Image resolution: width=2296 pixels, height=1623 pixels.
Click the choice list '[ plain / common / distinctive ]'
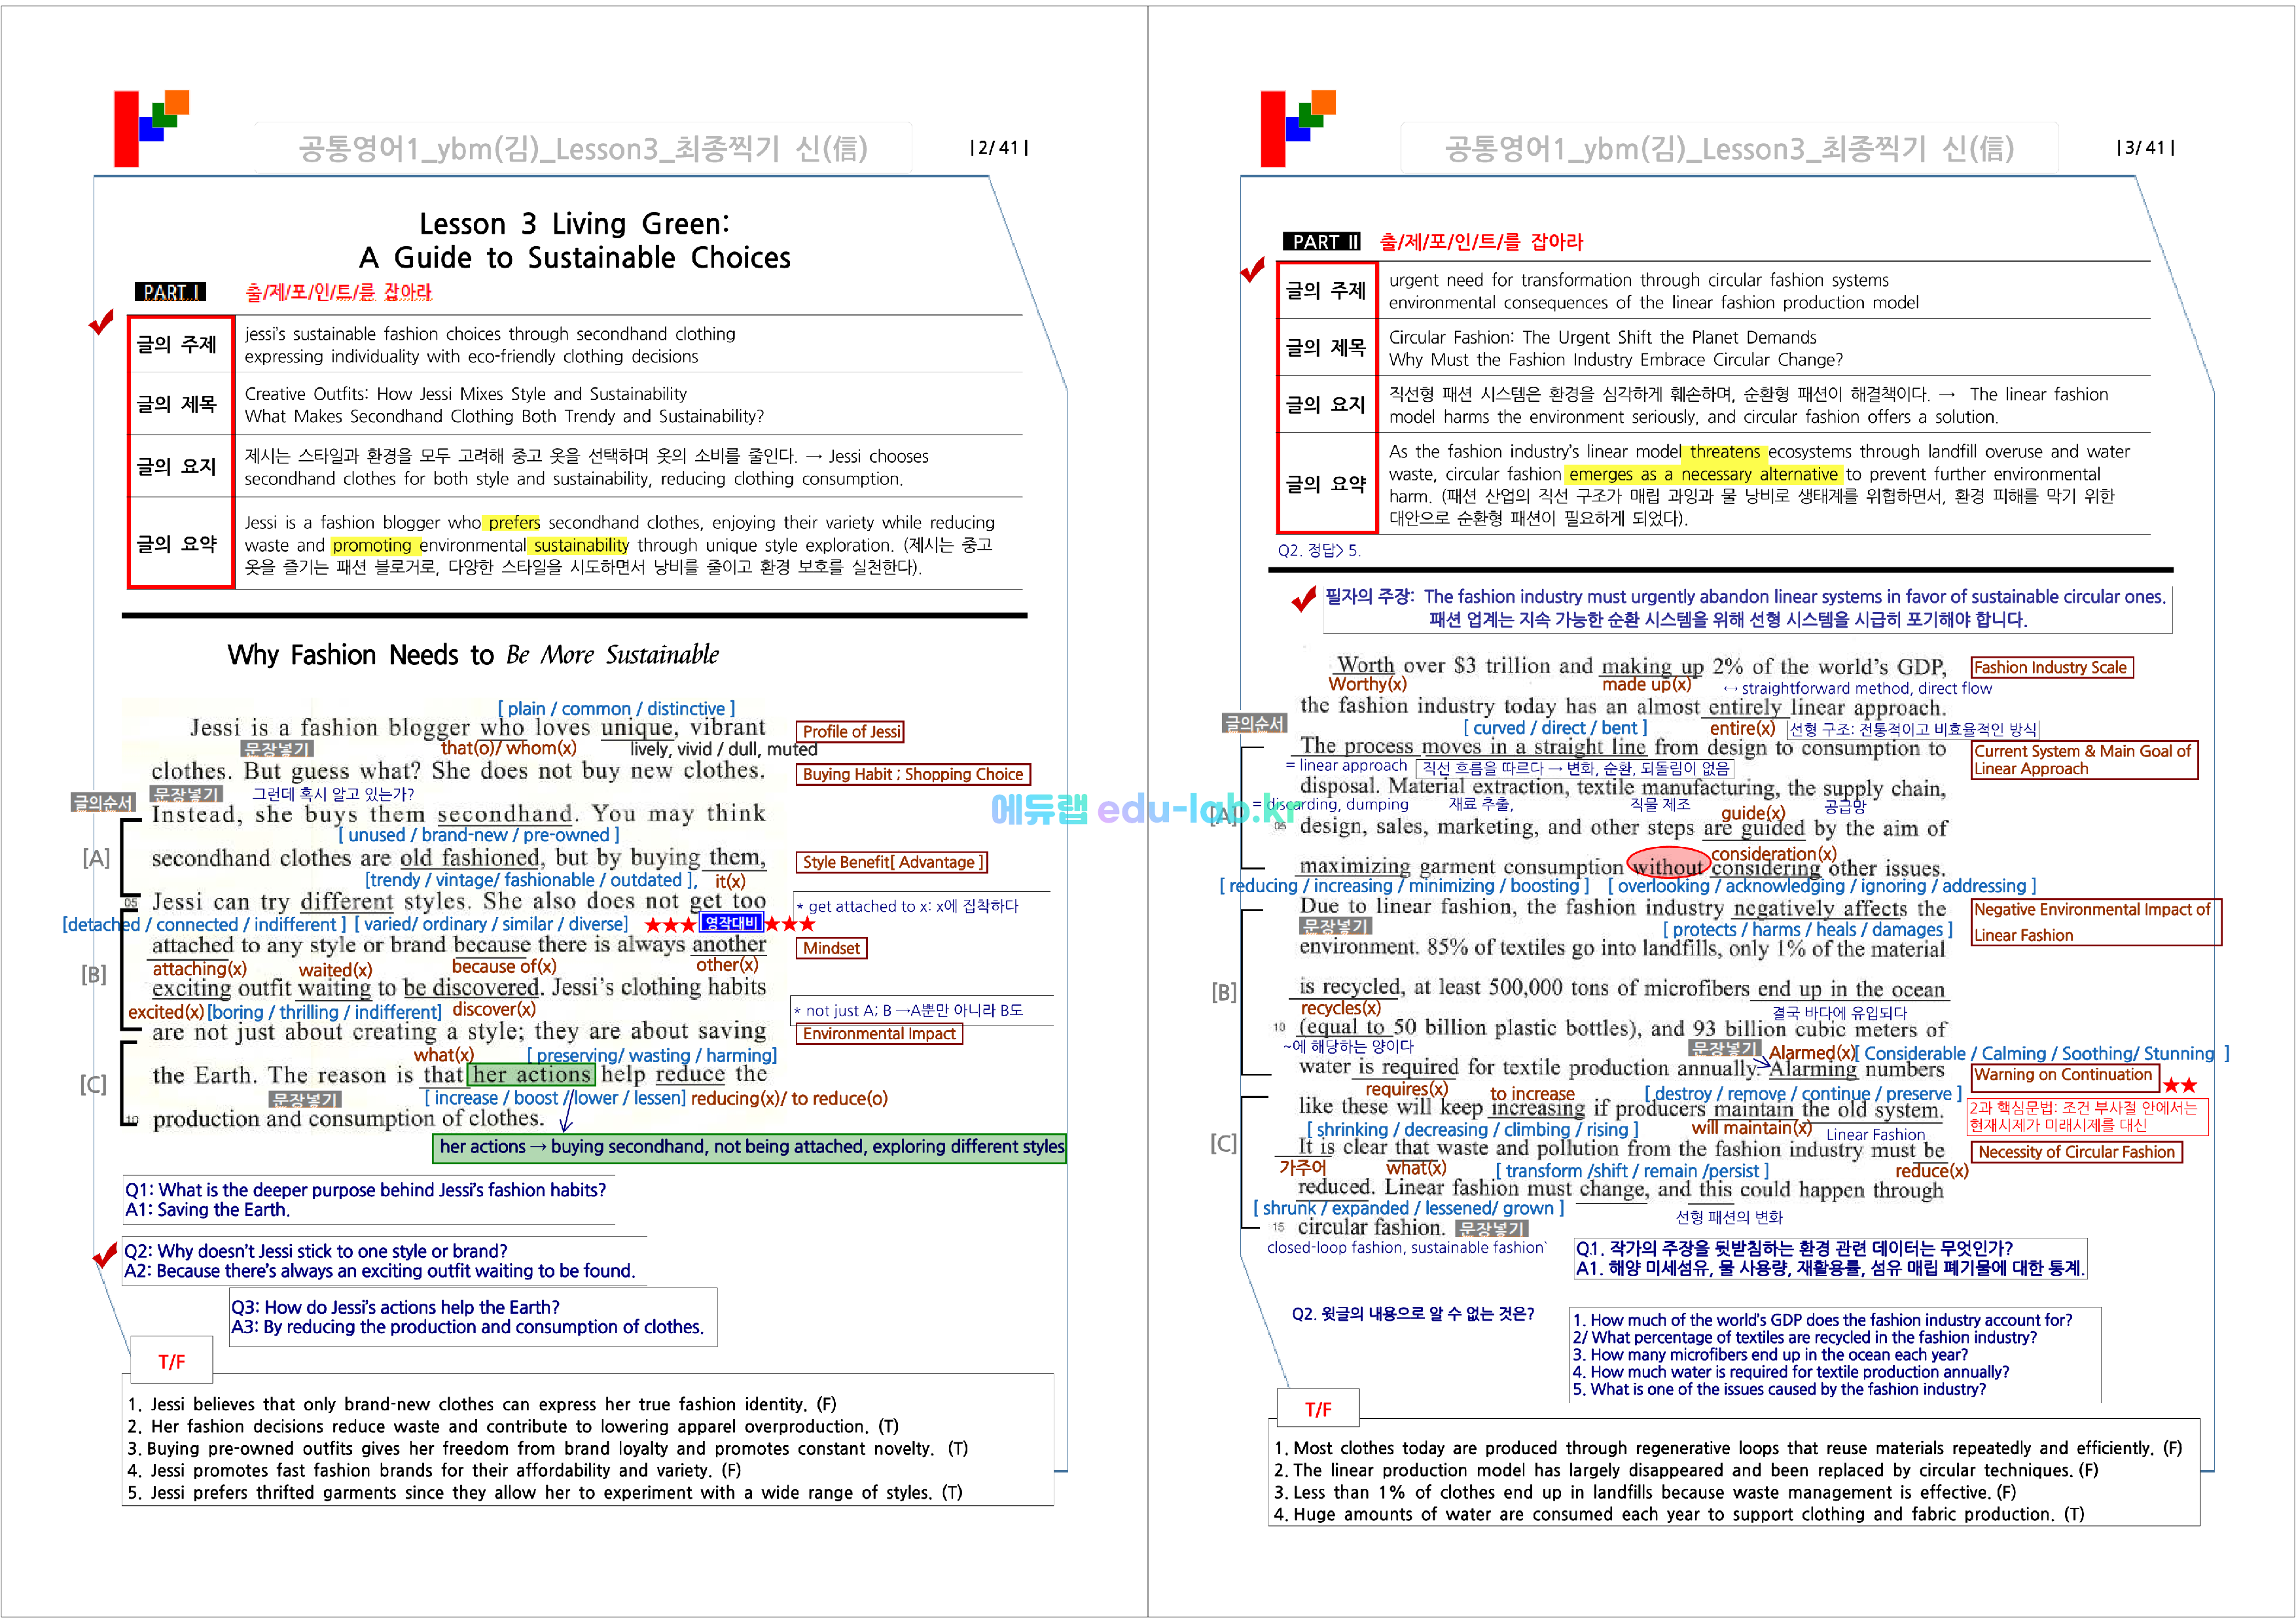[x=616, y=709]
